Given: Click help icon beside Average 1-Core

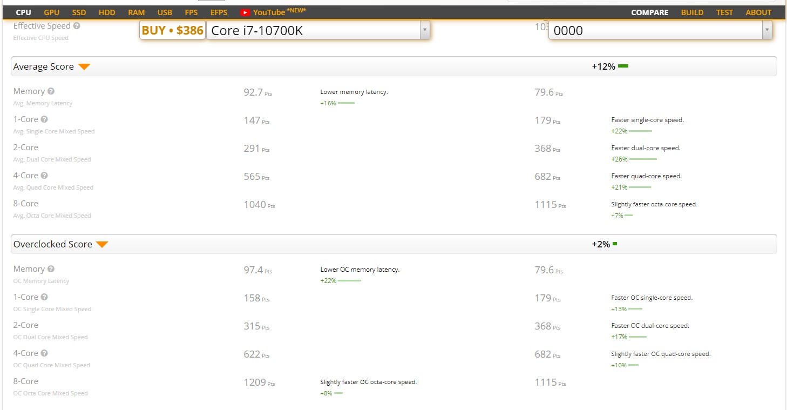Looking at the screenshot, I should [44, 119].
